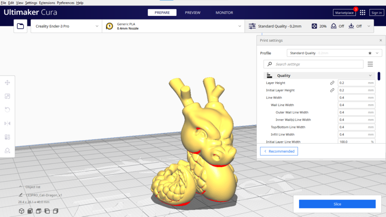386x217 pixels.
Task: Click print settings sliders icon
Action: point(252,26)
